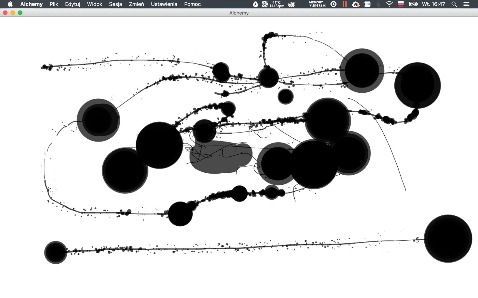Open the Widok menu

94,4
